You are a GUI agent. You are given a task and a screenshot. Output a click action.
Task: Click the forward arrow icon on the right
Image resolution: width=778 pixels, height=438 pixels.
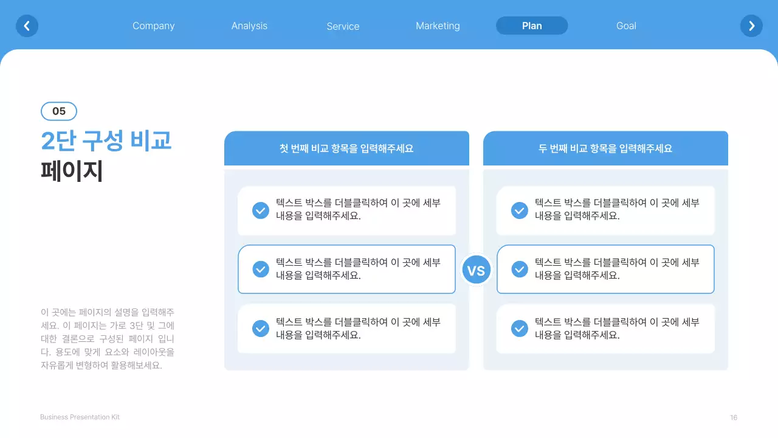click(x=751, y=26)
